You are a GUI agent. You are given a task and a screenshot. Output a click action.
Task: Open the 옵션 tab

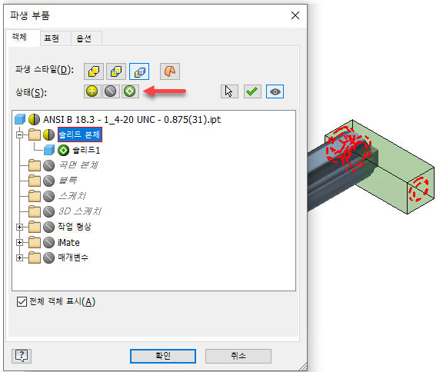pyautogui.click(x=84, y=38)
